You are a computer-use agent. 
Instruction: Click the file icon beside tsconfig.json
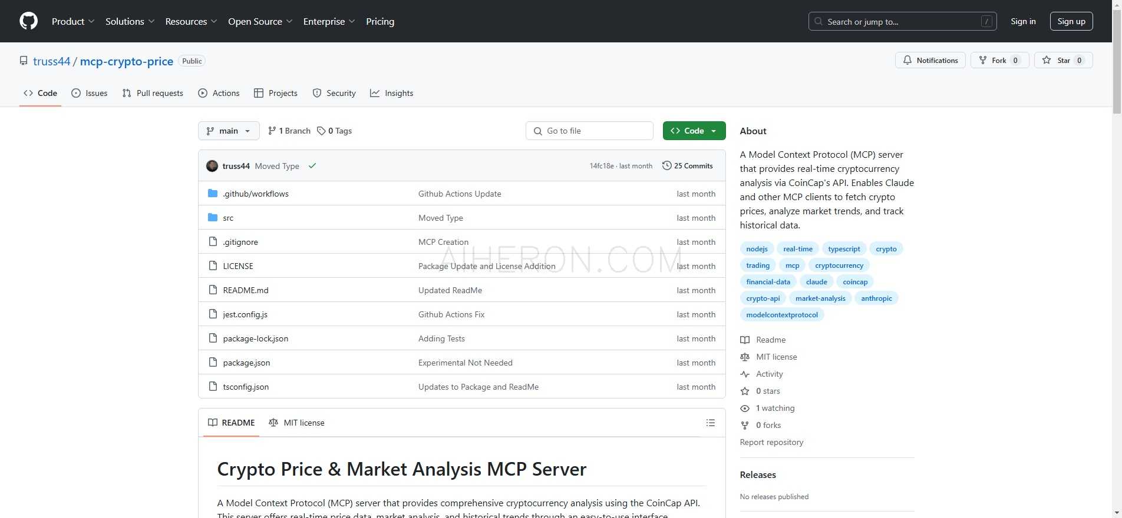point(213,387)
